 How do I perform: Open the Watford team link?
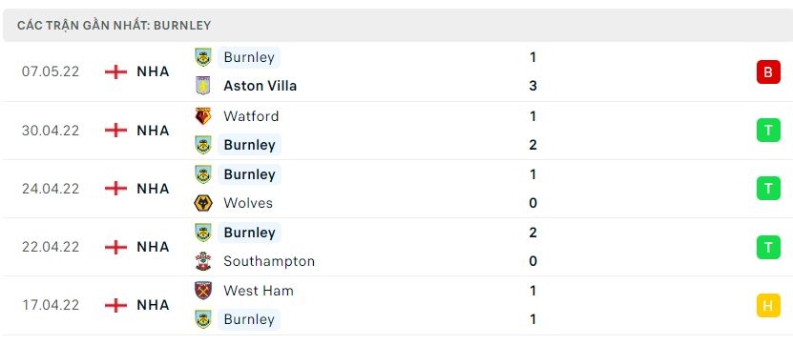click(x=251, y=116)
